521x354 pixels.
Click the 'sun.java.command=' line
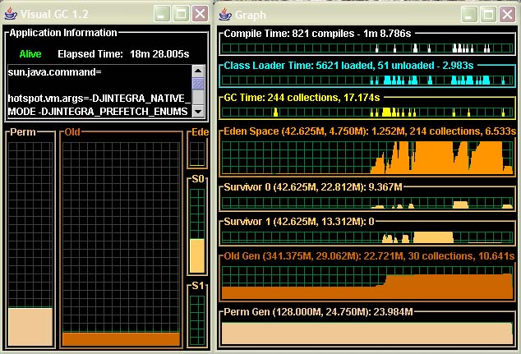tap(54, 72)
